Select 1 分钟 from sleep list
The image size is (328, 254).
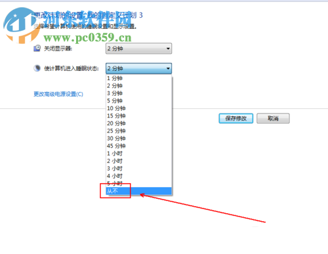(x=139, y=78)
